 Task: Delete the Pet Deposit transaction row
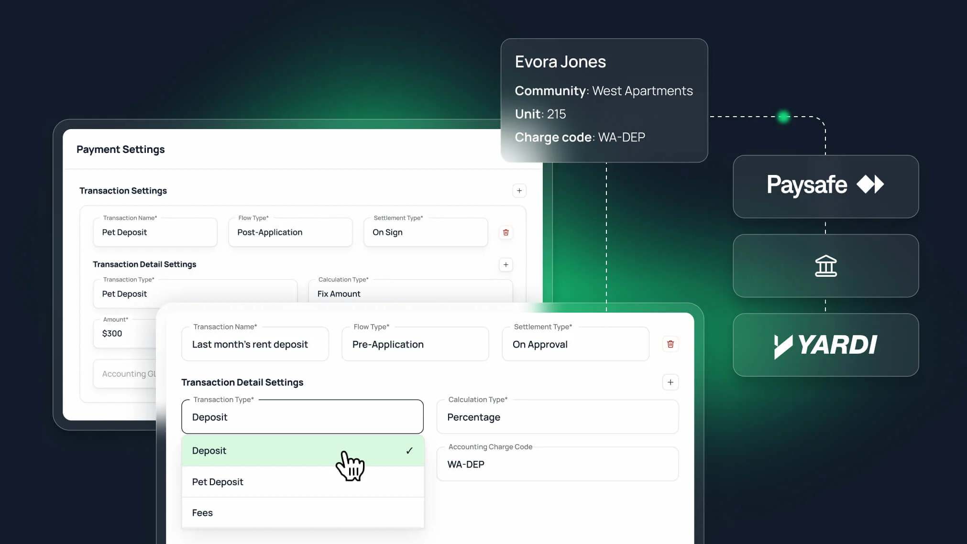click(506, 232)
